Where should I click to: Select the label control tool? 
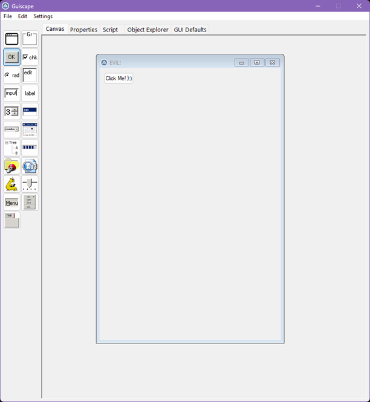pyautogui.click(x=30, y=94)
